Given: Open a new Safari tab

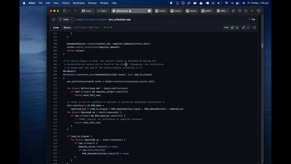Looking at the screenshot, I should pos(252,11).
